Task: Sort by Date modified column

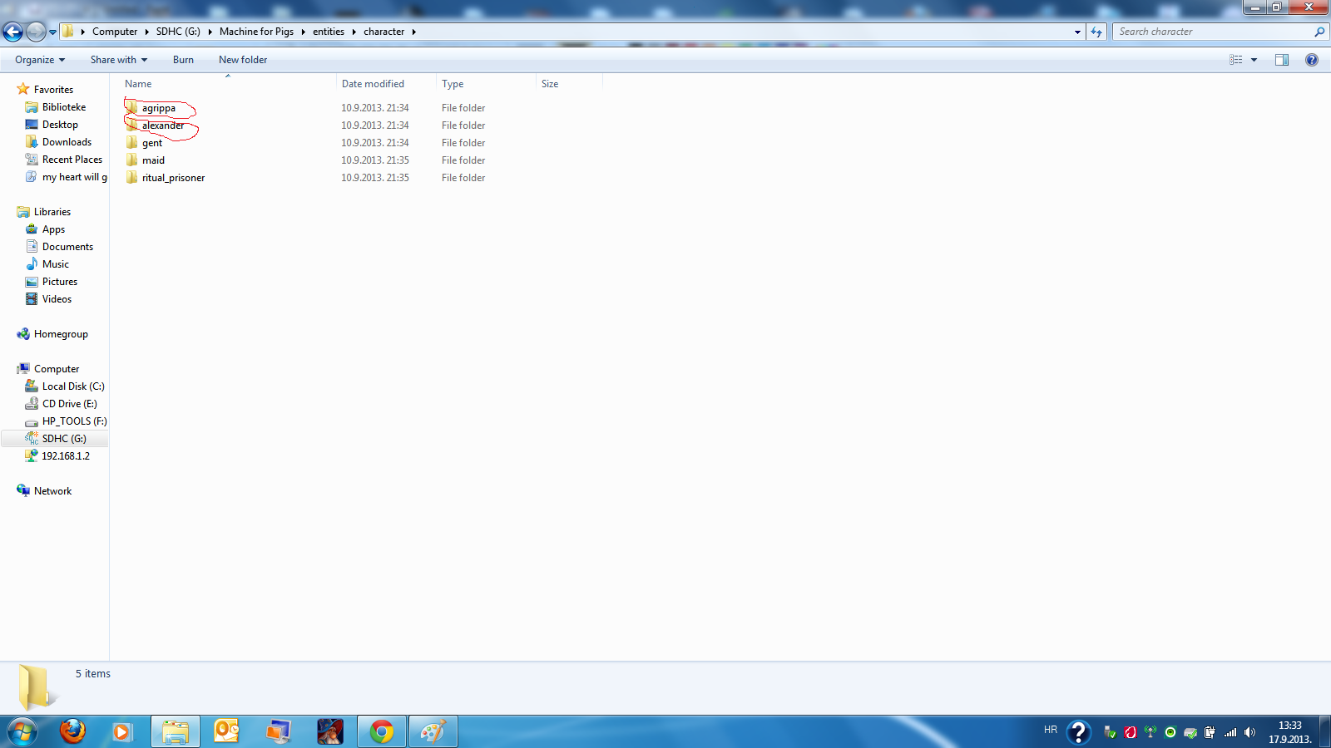Action: click(x=386, y=84)
